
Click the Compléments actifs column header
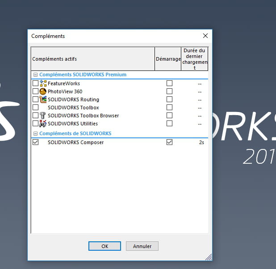tap(93, 59)
